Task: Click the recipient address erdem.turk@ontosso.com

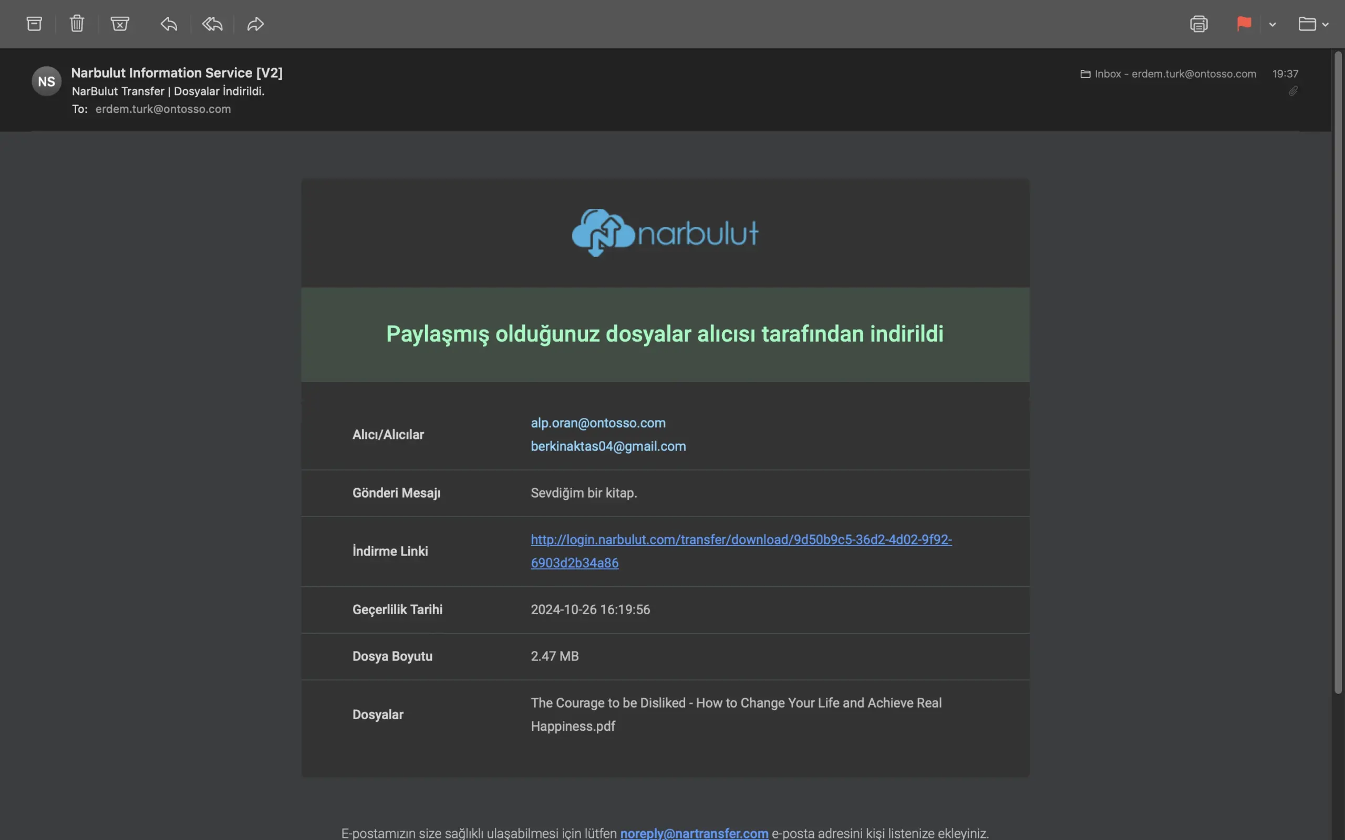Action: point(163,109)
